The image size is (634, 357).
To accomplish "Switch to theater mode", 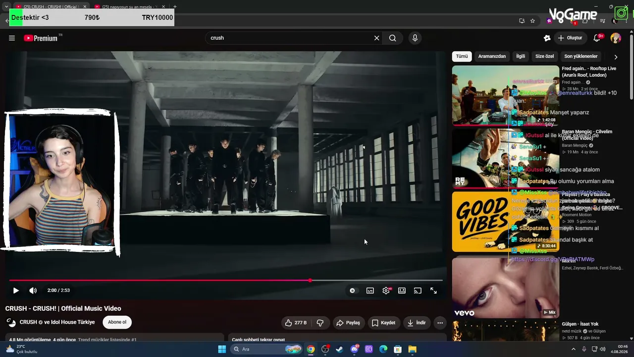I will [x=402, y=291].
